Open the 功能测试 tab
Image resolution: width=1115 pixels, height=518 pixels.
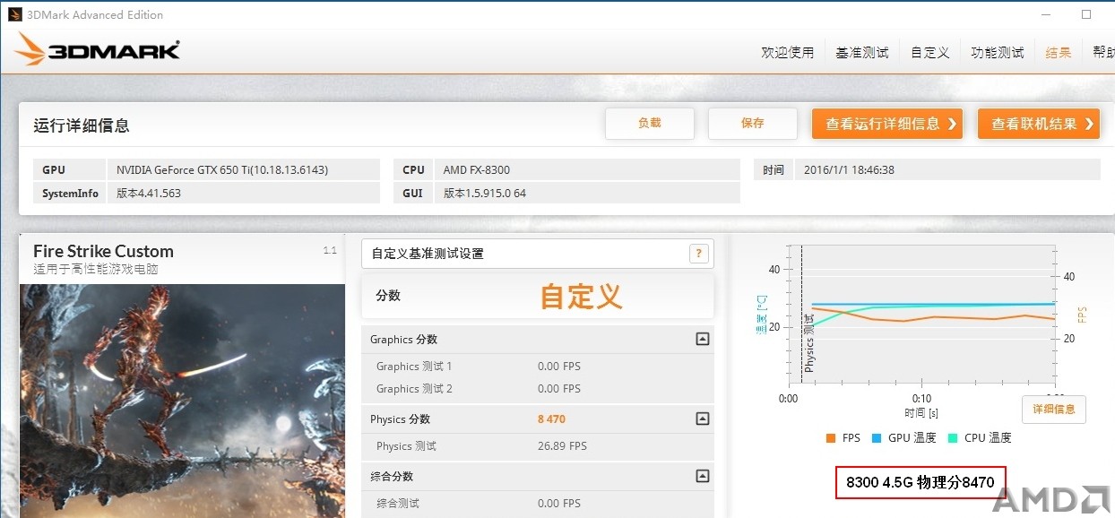pos(998,53)
